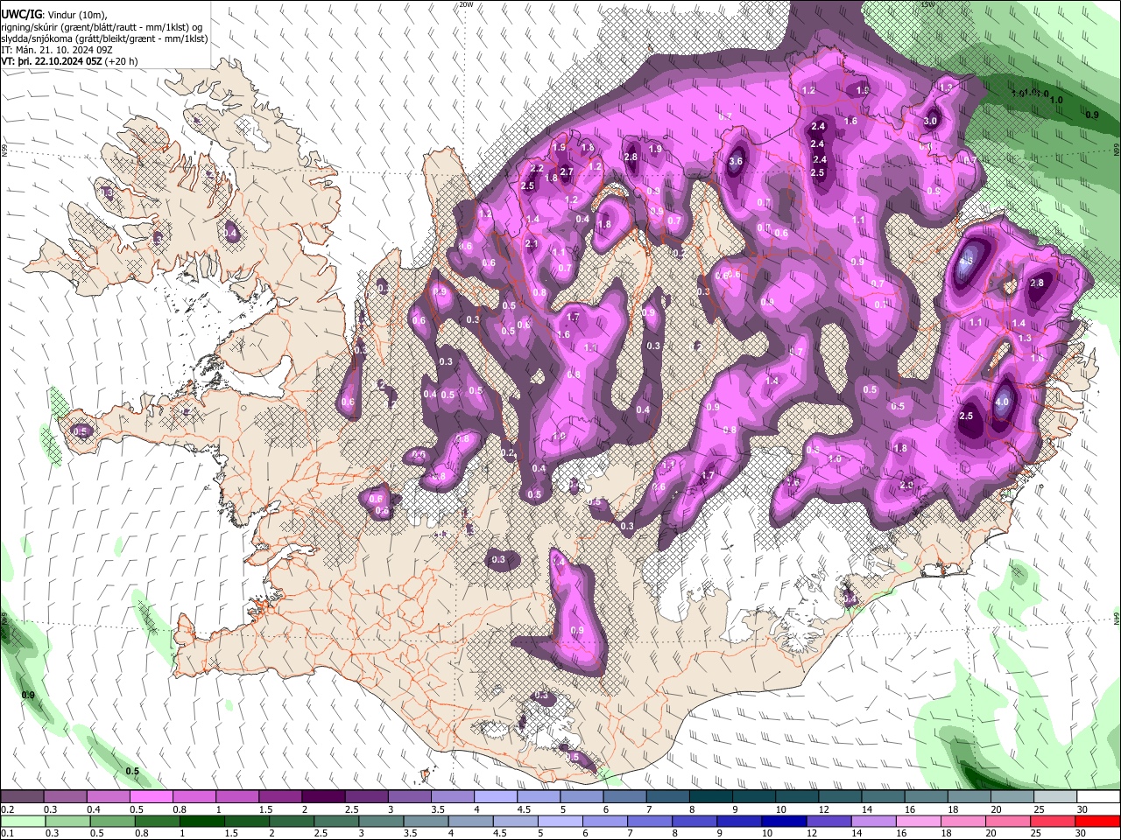Click the 2.2 snowfall value in the north
1121x840 pixels.
pyautogui.click(x=538, y=168)
